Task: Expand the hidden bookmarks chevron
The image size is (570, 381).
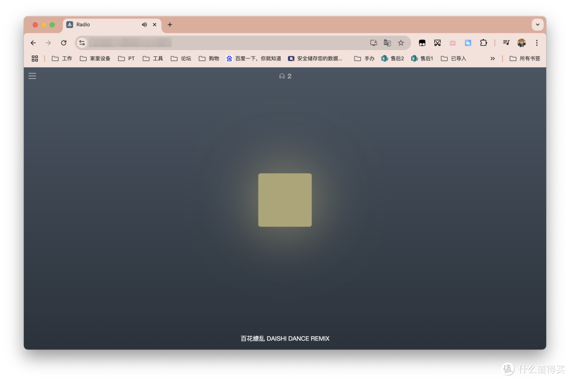Action: tap(492, 58)
